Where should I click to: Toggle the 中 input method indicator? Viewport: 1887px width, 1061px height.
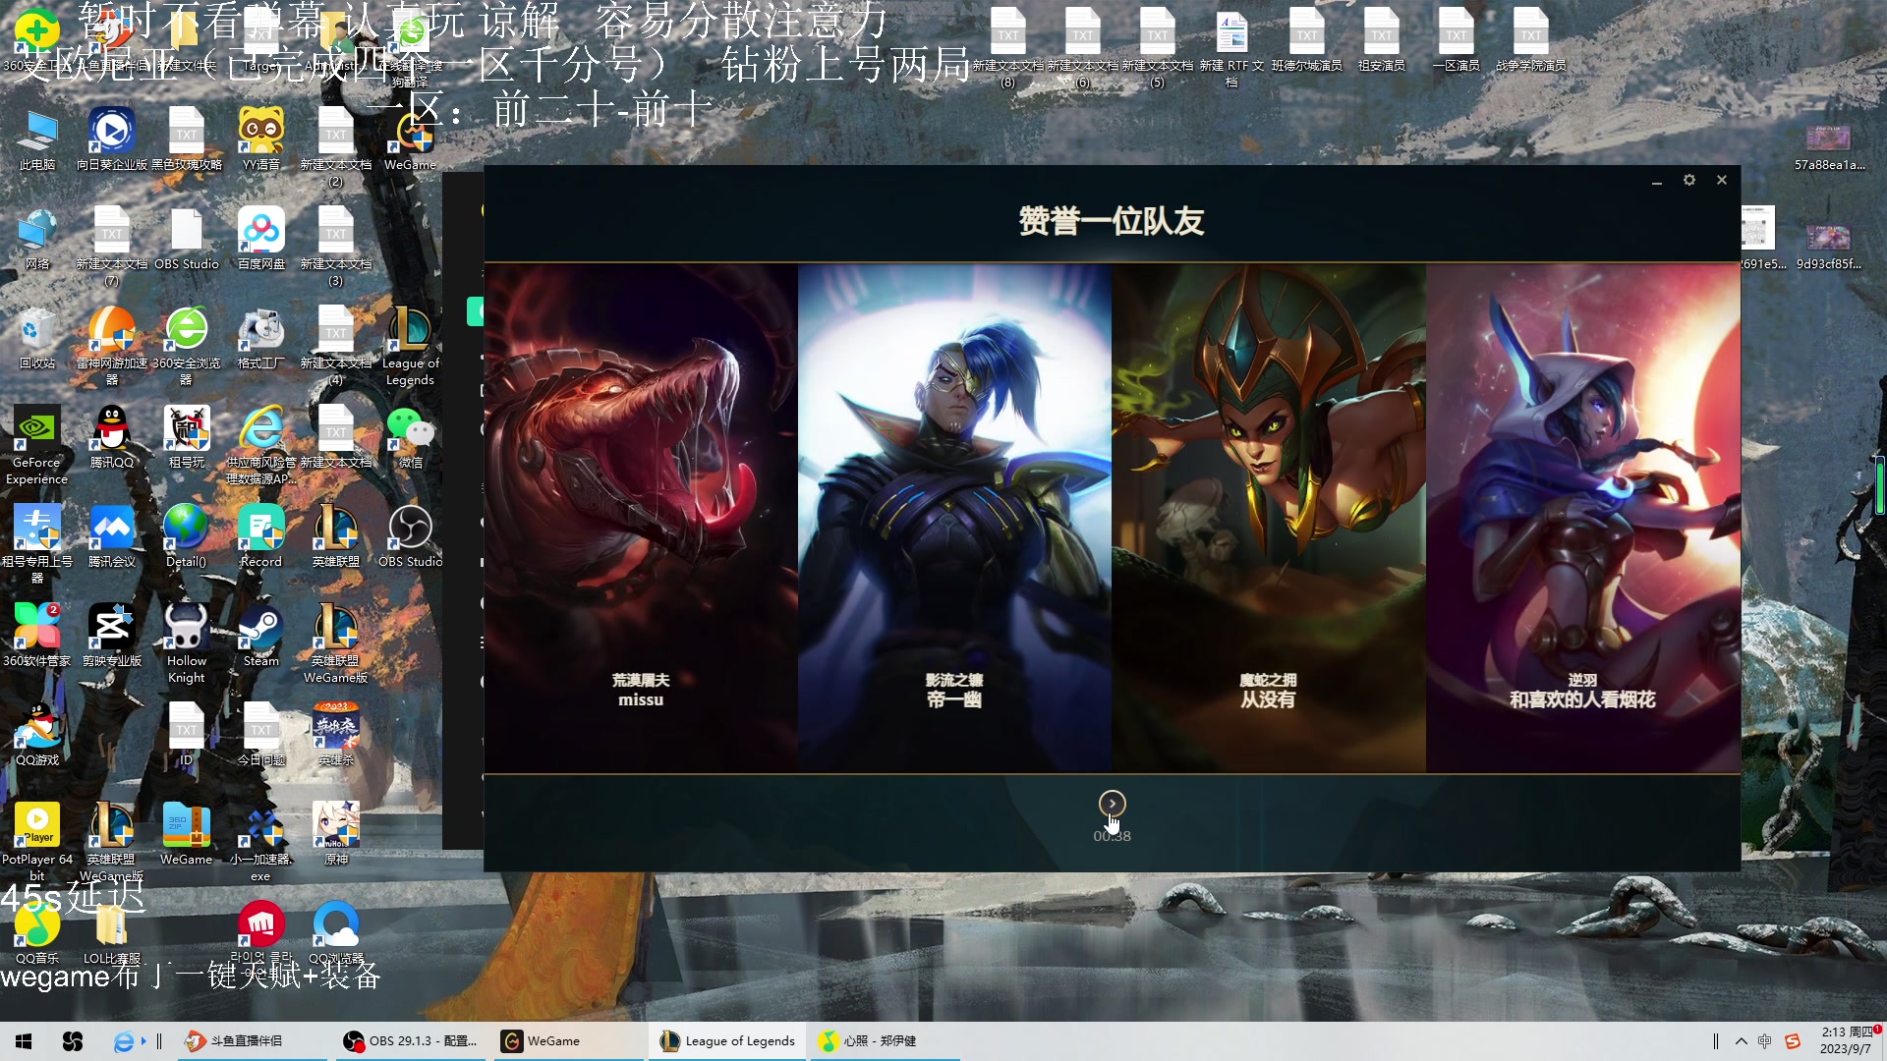[x=1765, y=1041]
